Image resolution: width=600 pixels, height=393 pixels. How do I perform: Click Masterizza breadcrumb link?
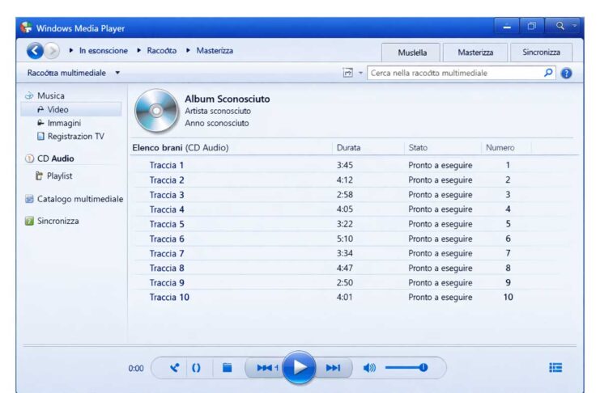pyautogui.click(x=215, y=50)
